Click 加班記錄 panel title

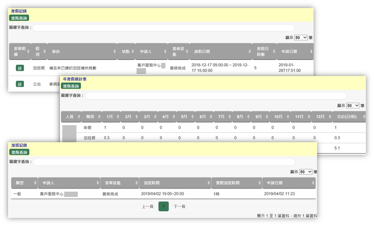point(19,145)
